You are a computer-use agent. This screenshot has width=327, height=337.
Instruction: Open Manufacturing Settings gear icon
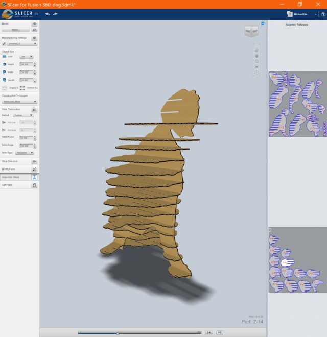click(x=34, y=38)
